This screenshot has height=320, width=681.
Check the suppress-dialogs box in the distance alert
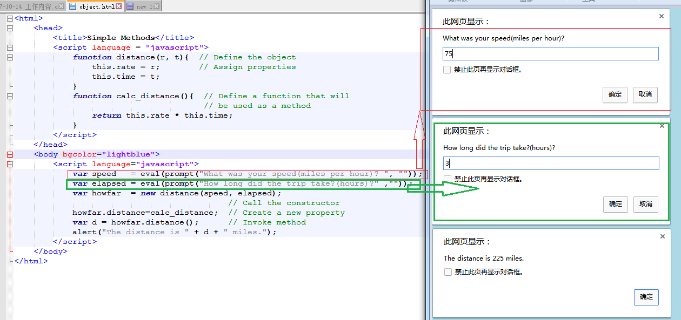448,271
